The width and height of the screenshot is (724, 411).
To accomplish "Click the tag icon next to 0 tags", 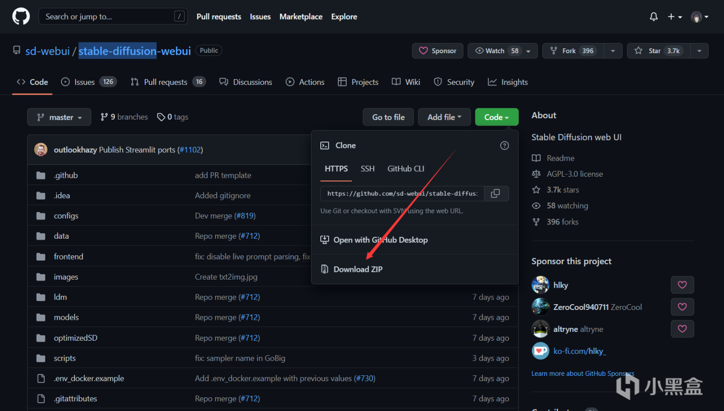I will click(x=161, y=117).
